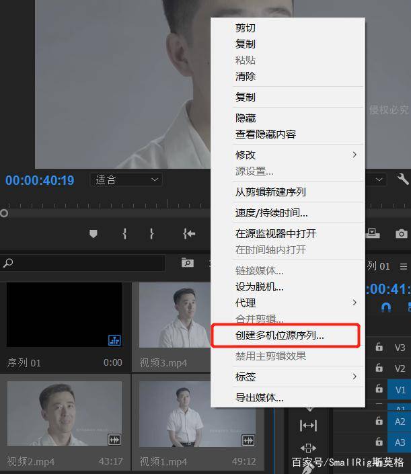Toggle lock on track A2

pyautogui.click(x=379, y=421)
